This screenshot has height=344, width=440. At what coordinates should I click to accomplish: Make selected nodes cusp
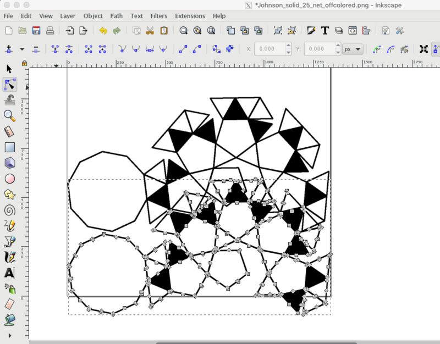coord(122,49)
